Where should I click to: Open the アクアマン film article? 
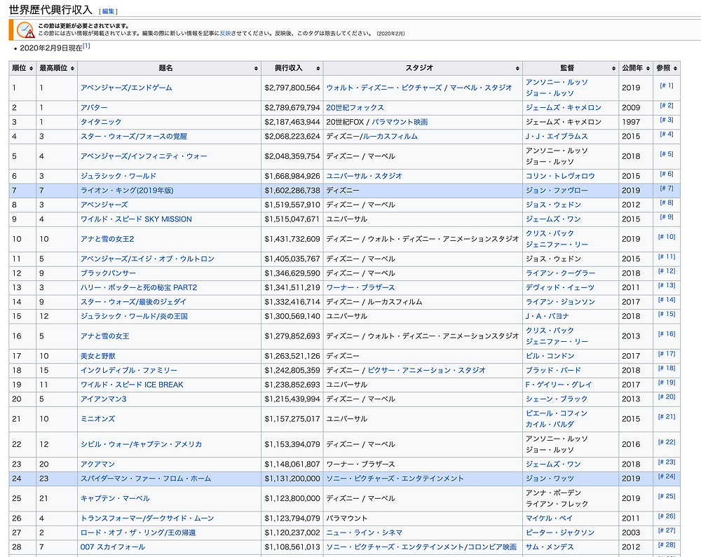pyautogui.click(x=98, y=464)
